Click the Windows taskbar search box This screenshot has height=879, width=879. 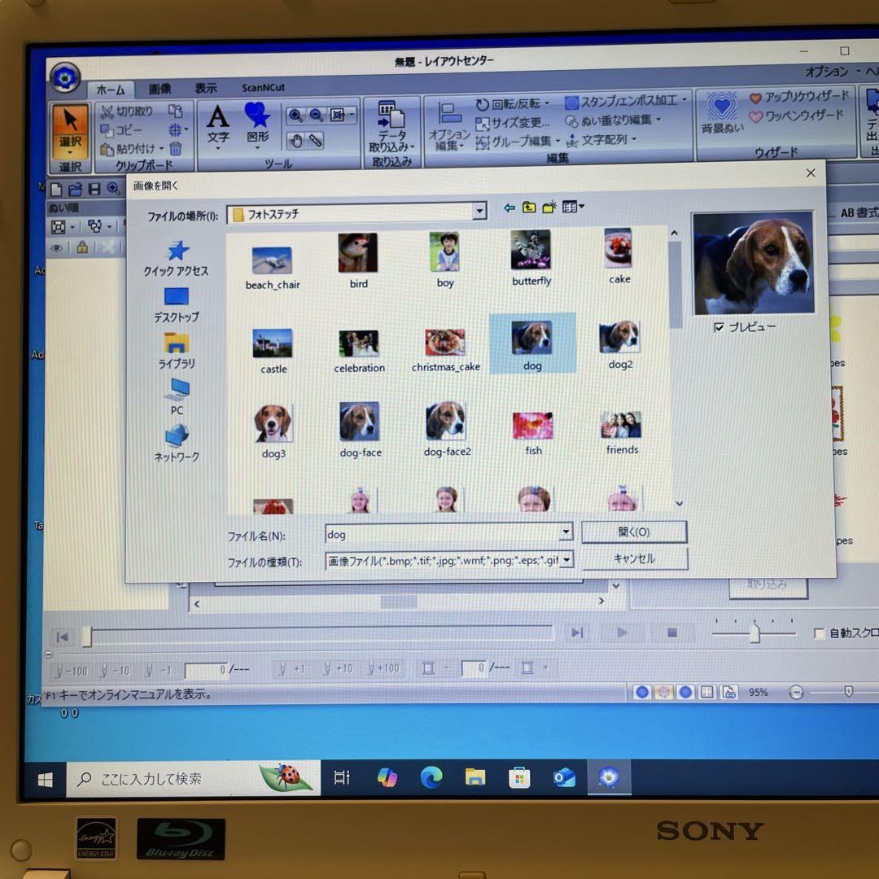[x=193, y=779]
